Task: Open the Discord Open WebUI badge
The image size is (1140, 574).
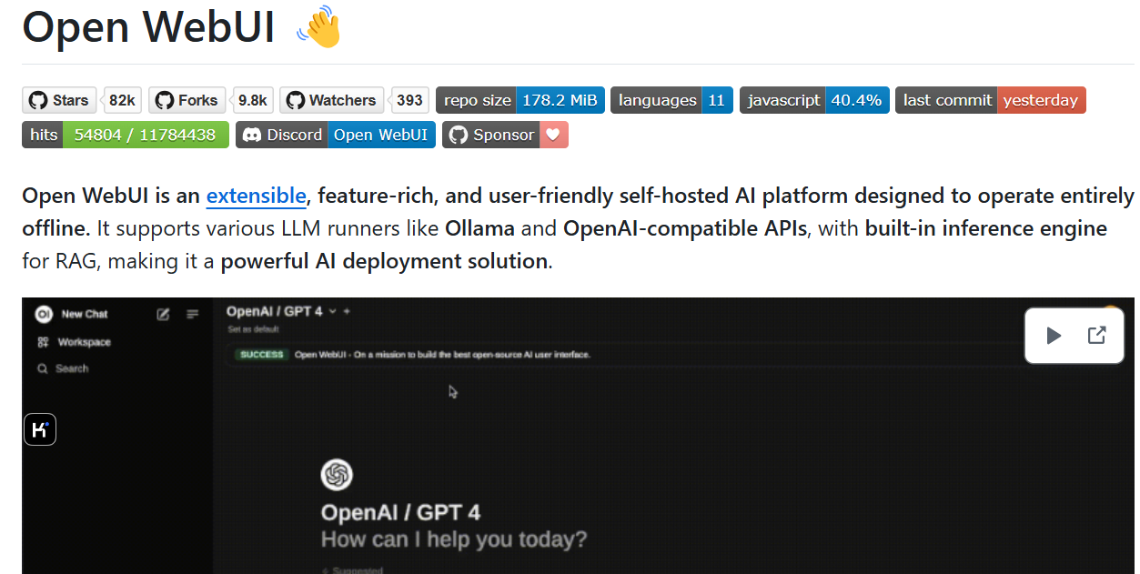Action: (335, 135)
